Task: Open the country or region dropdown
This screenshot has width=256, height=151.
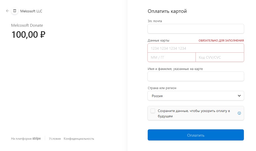Action: click(196, 96)
